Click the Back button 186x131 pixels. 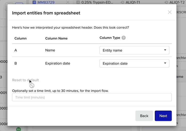144,116
